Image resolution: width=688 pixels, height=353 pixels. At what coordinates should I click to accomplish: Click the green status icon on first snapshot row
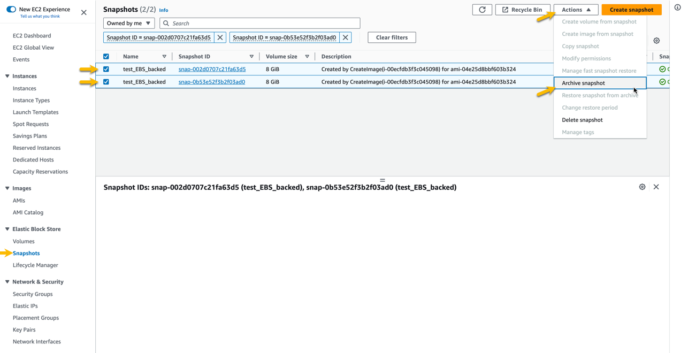point(662,69)
